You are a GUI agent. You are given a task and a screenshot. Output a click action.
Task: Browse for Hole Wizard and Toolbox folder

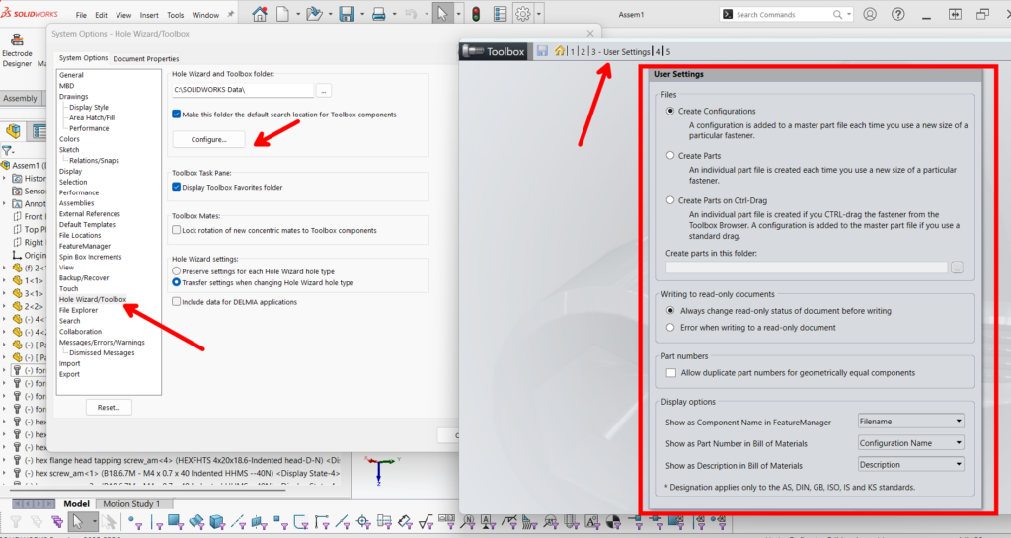pyautogui.click(x=324, y=90)
